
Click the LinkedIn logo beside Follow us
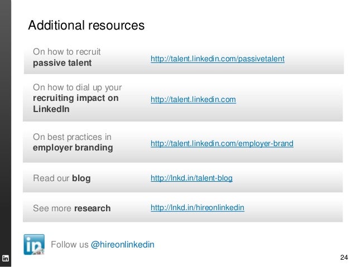coord(34,245)
